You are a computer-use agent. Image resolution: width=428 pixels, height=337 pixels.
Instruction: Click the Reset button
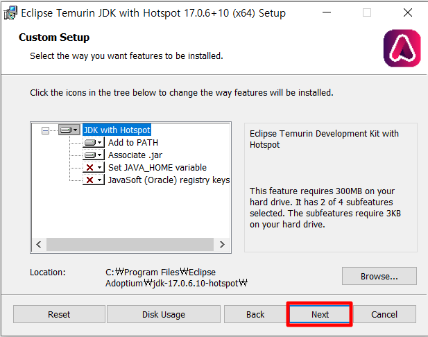[59, 314]
